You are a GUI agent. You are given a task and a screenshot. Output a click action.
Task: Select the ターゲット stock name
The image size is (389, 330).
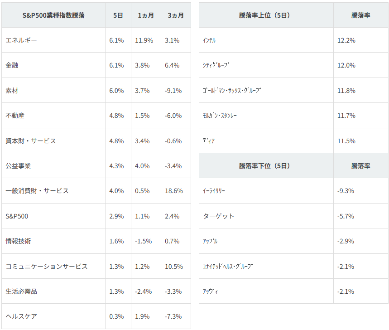pyautogui.click(x=219, y=216)
